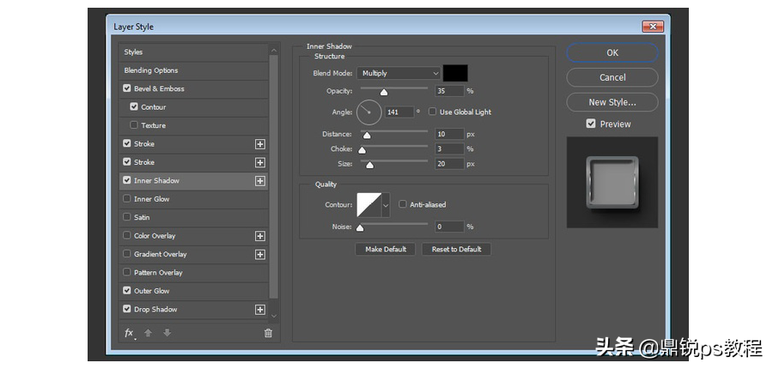
Task: Confirm with the OK button
Action: click(612, 52)
